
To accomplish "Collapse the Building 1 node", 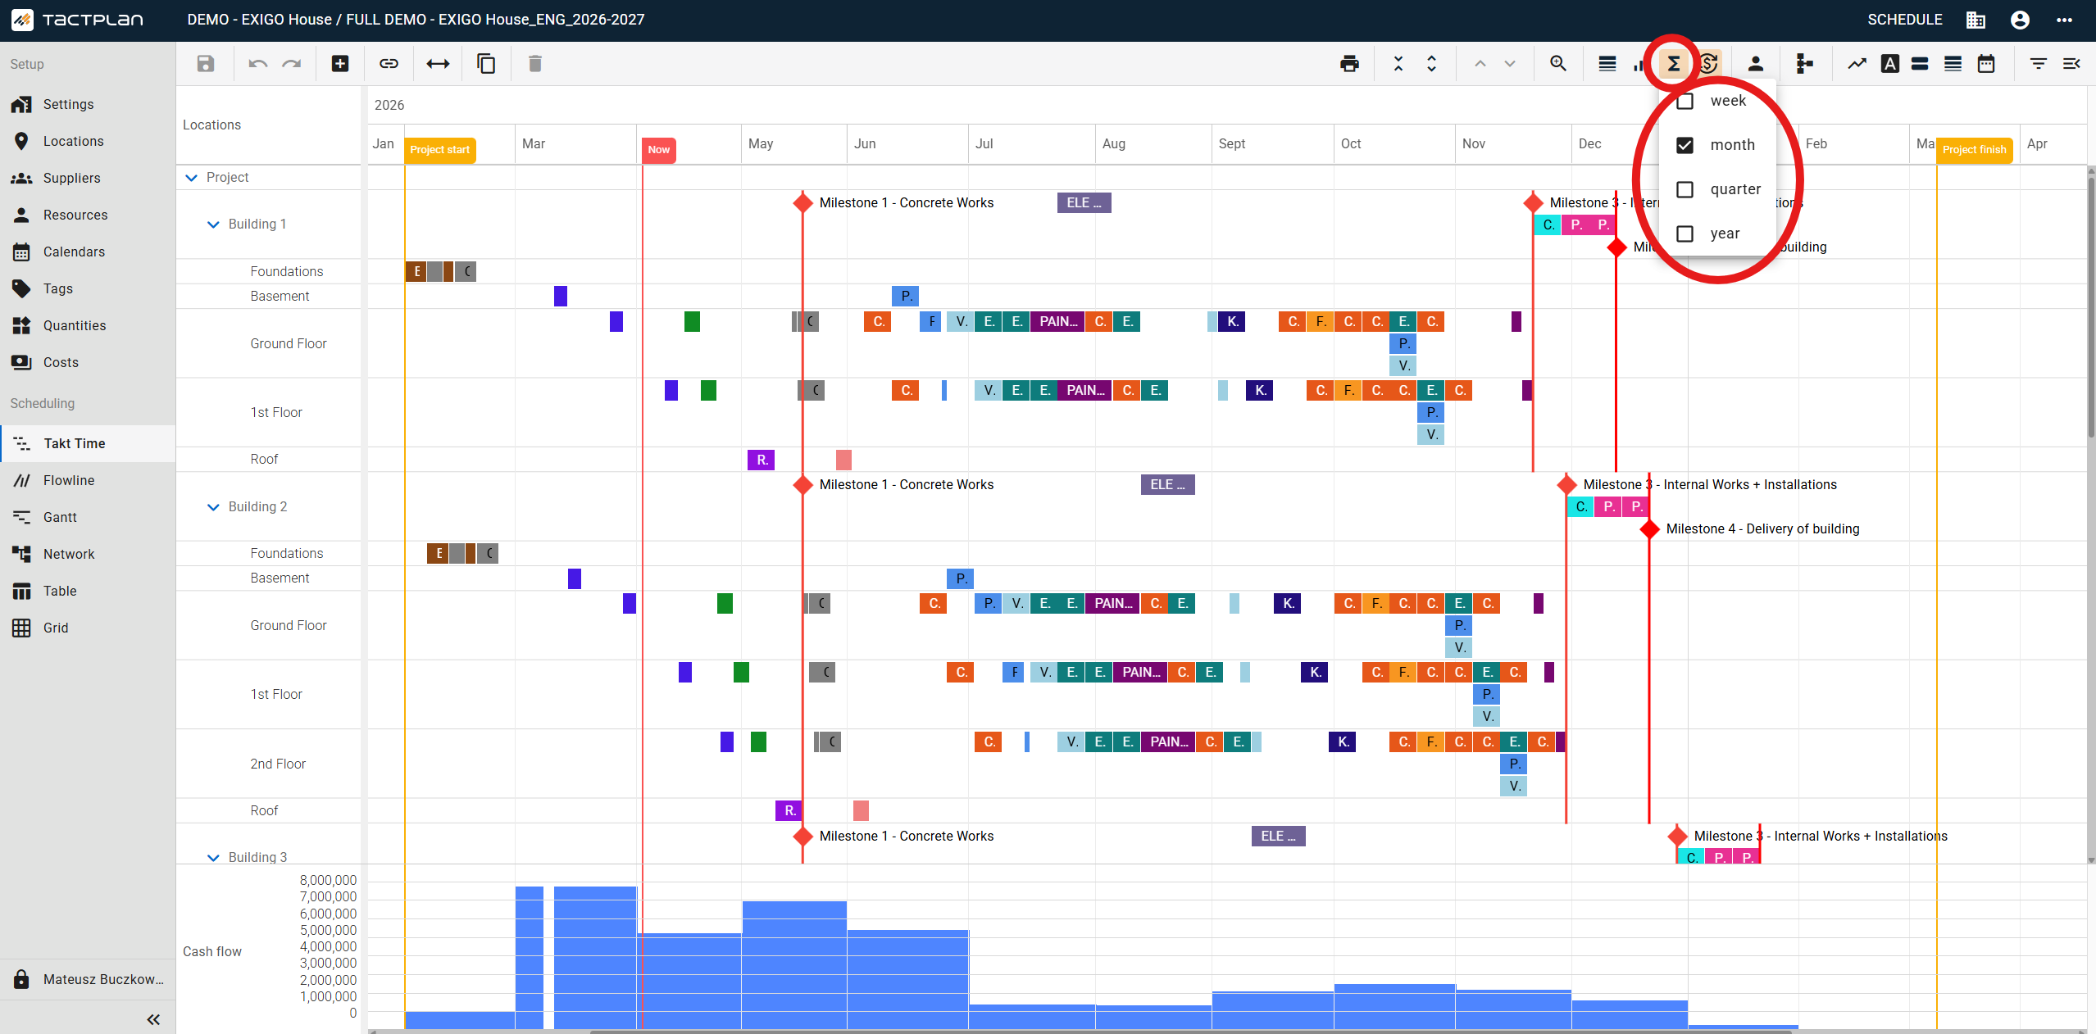I will point(213,224).
